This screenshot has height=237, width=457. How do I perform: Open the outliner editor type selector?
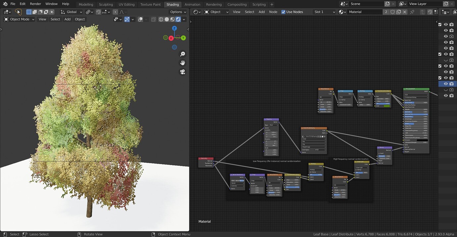pyautogui.click(x=445, y=12)
